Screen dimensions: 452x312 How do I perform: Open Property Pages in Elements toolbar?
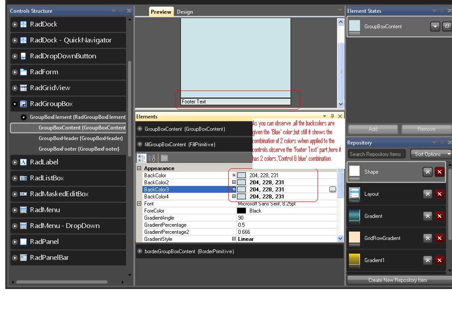[165, 158]
